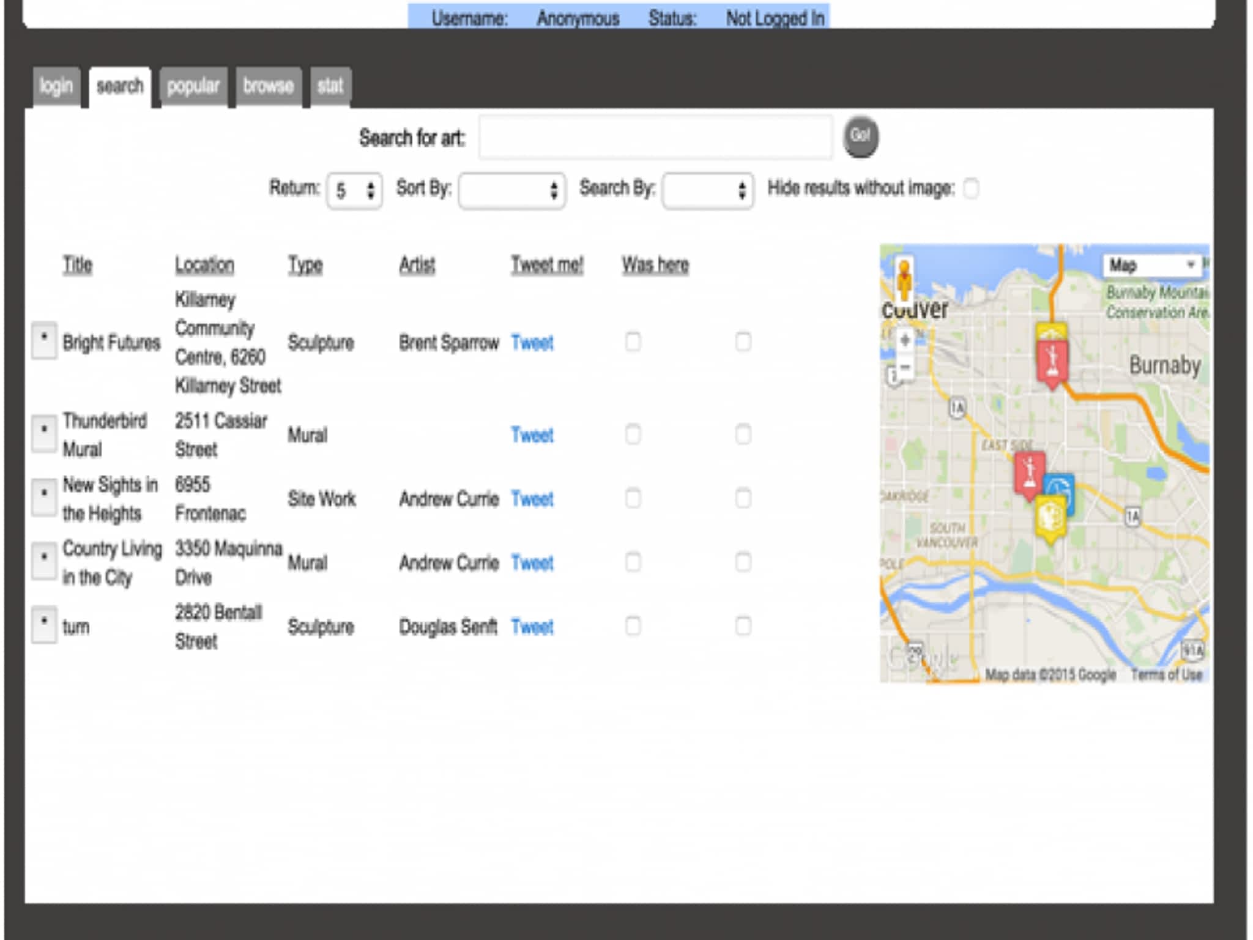Focus the Search for art input field
Image resolution: width=1253 pixels, height=940 pixels.
click(655, 138)
